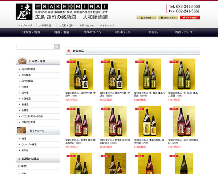This screenshot has height=174, width=218.
Task: Open sidebar category お燗酒
Action: [x=25, y=110]
